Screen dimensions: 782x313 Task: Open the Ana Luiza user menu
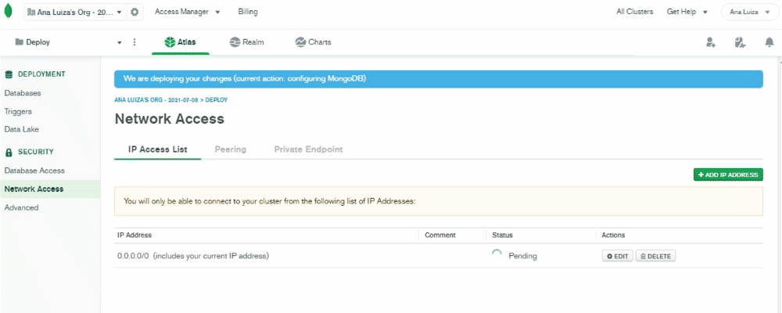click(750, 12)
